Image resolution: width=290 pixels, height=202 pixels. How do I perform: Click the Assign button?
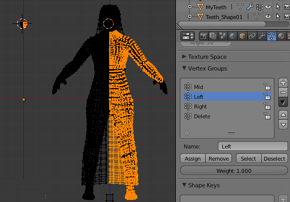[x=193, y=158]
